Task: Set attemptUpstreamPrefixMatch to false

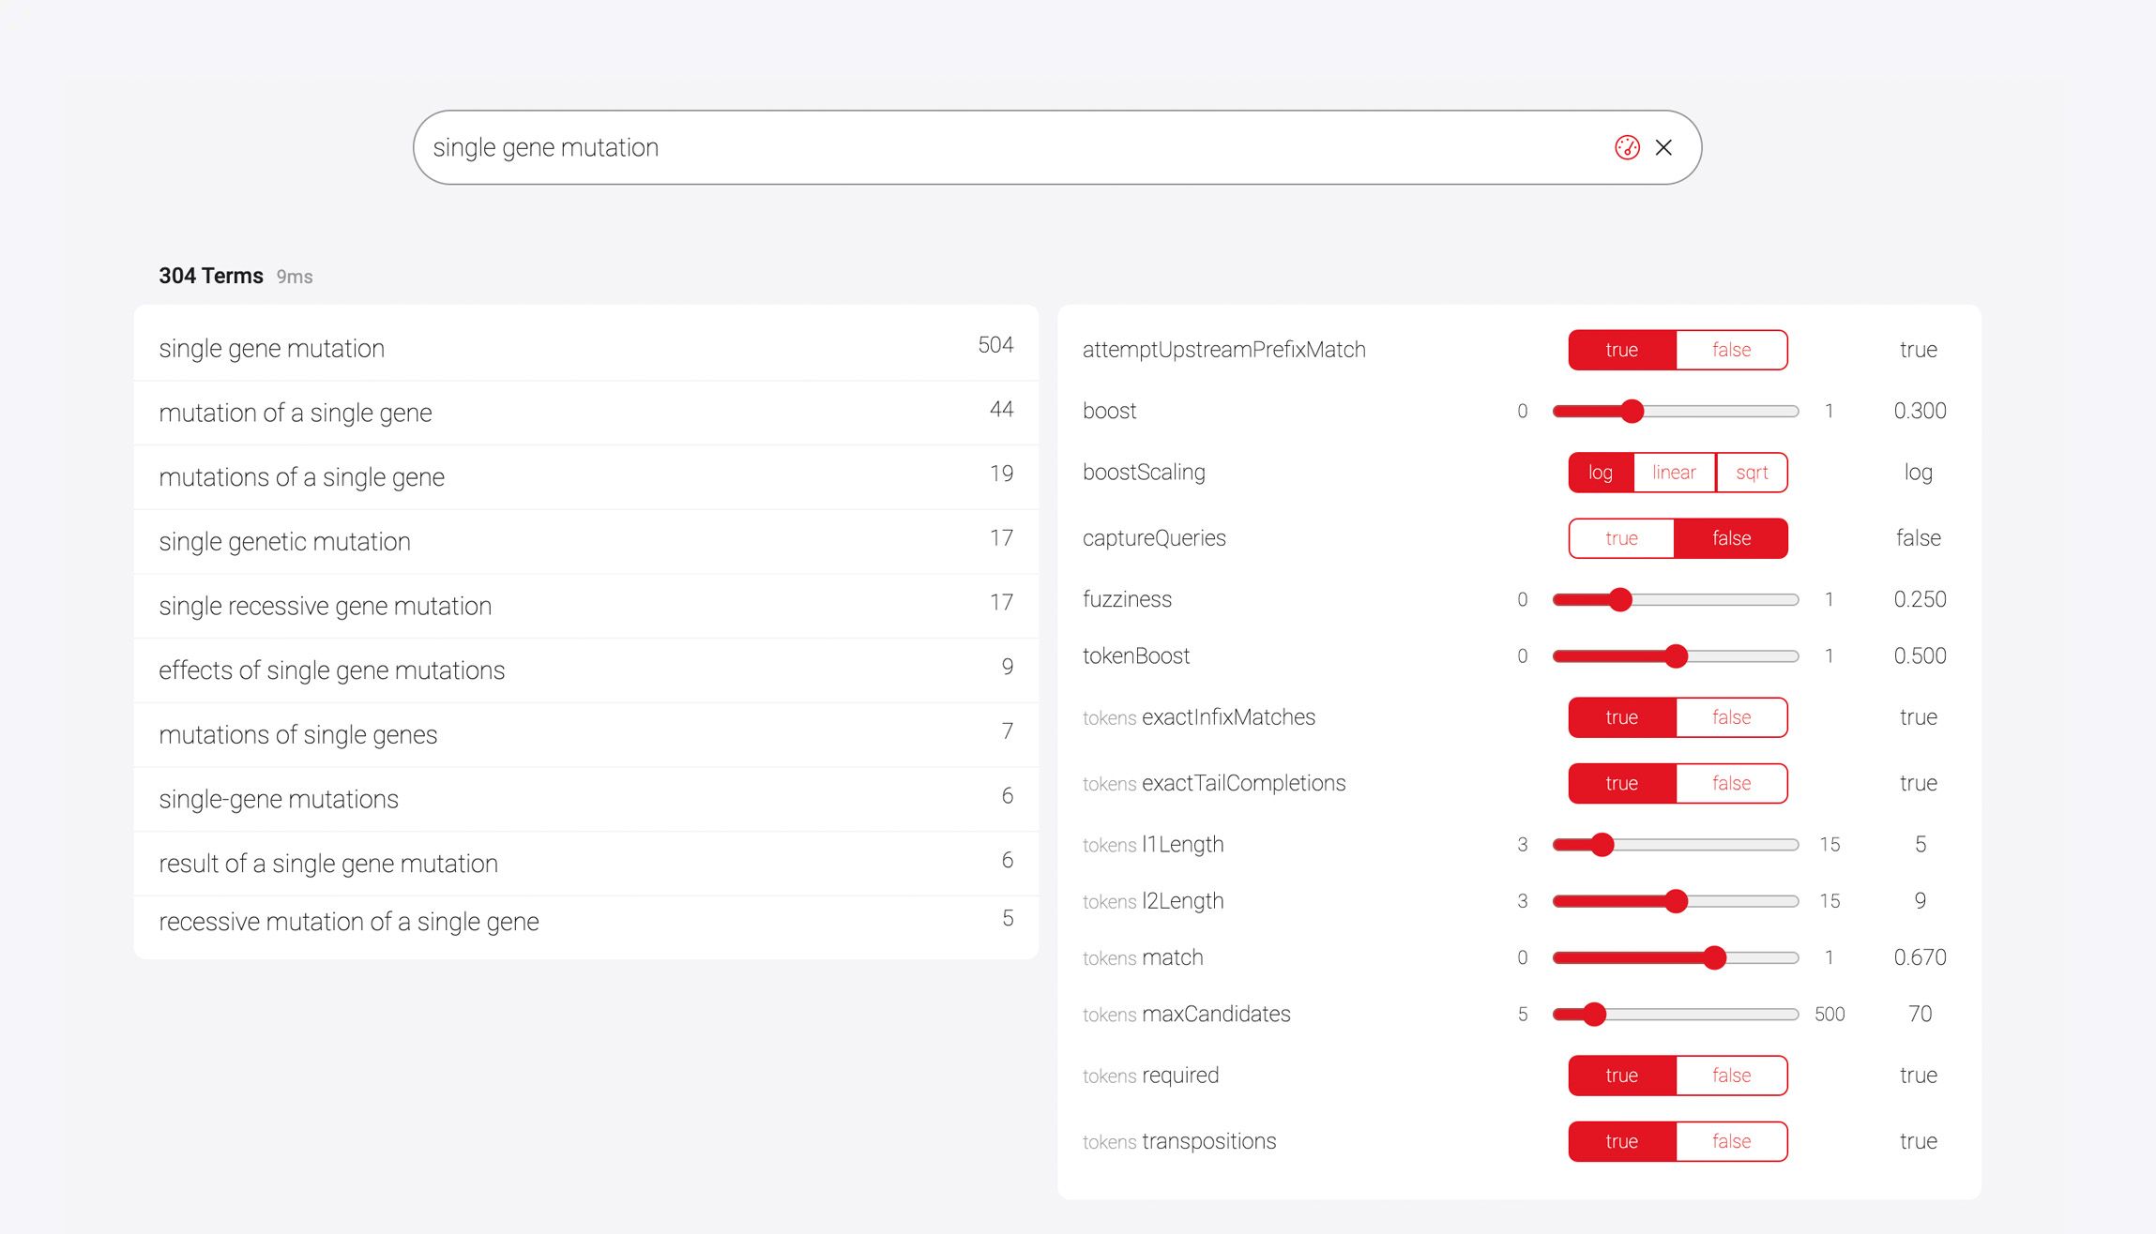Action: pos(1731,350)
